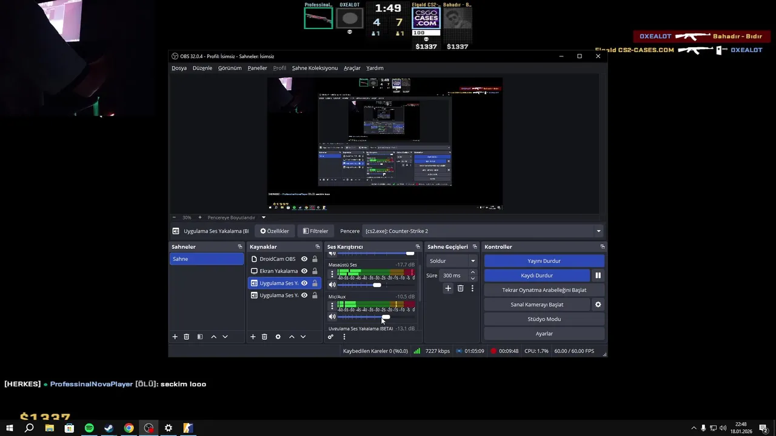The width and height of the screenshot is (776, 436).
Task: Add a new scene with plus icon in Sahneler
Action: (175, 337)
